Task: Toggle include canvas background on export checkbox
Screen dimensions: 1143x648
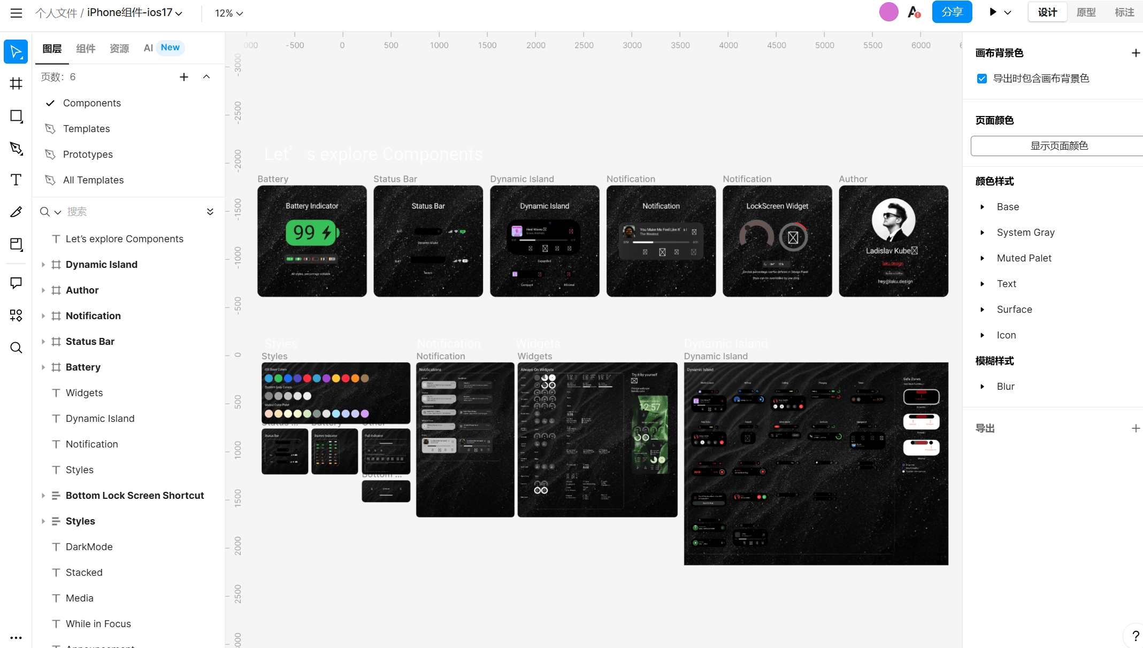Action: pyautogui.click(x=982, y=79)
